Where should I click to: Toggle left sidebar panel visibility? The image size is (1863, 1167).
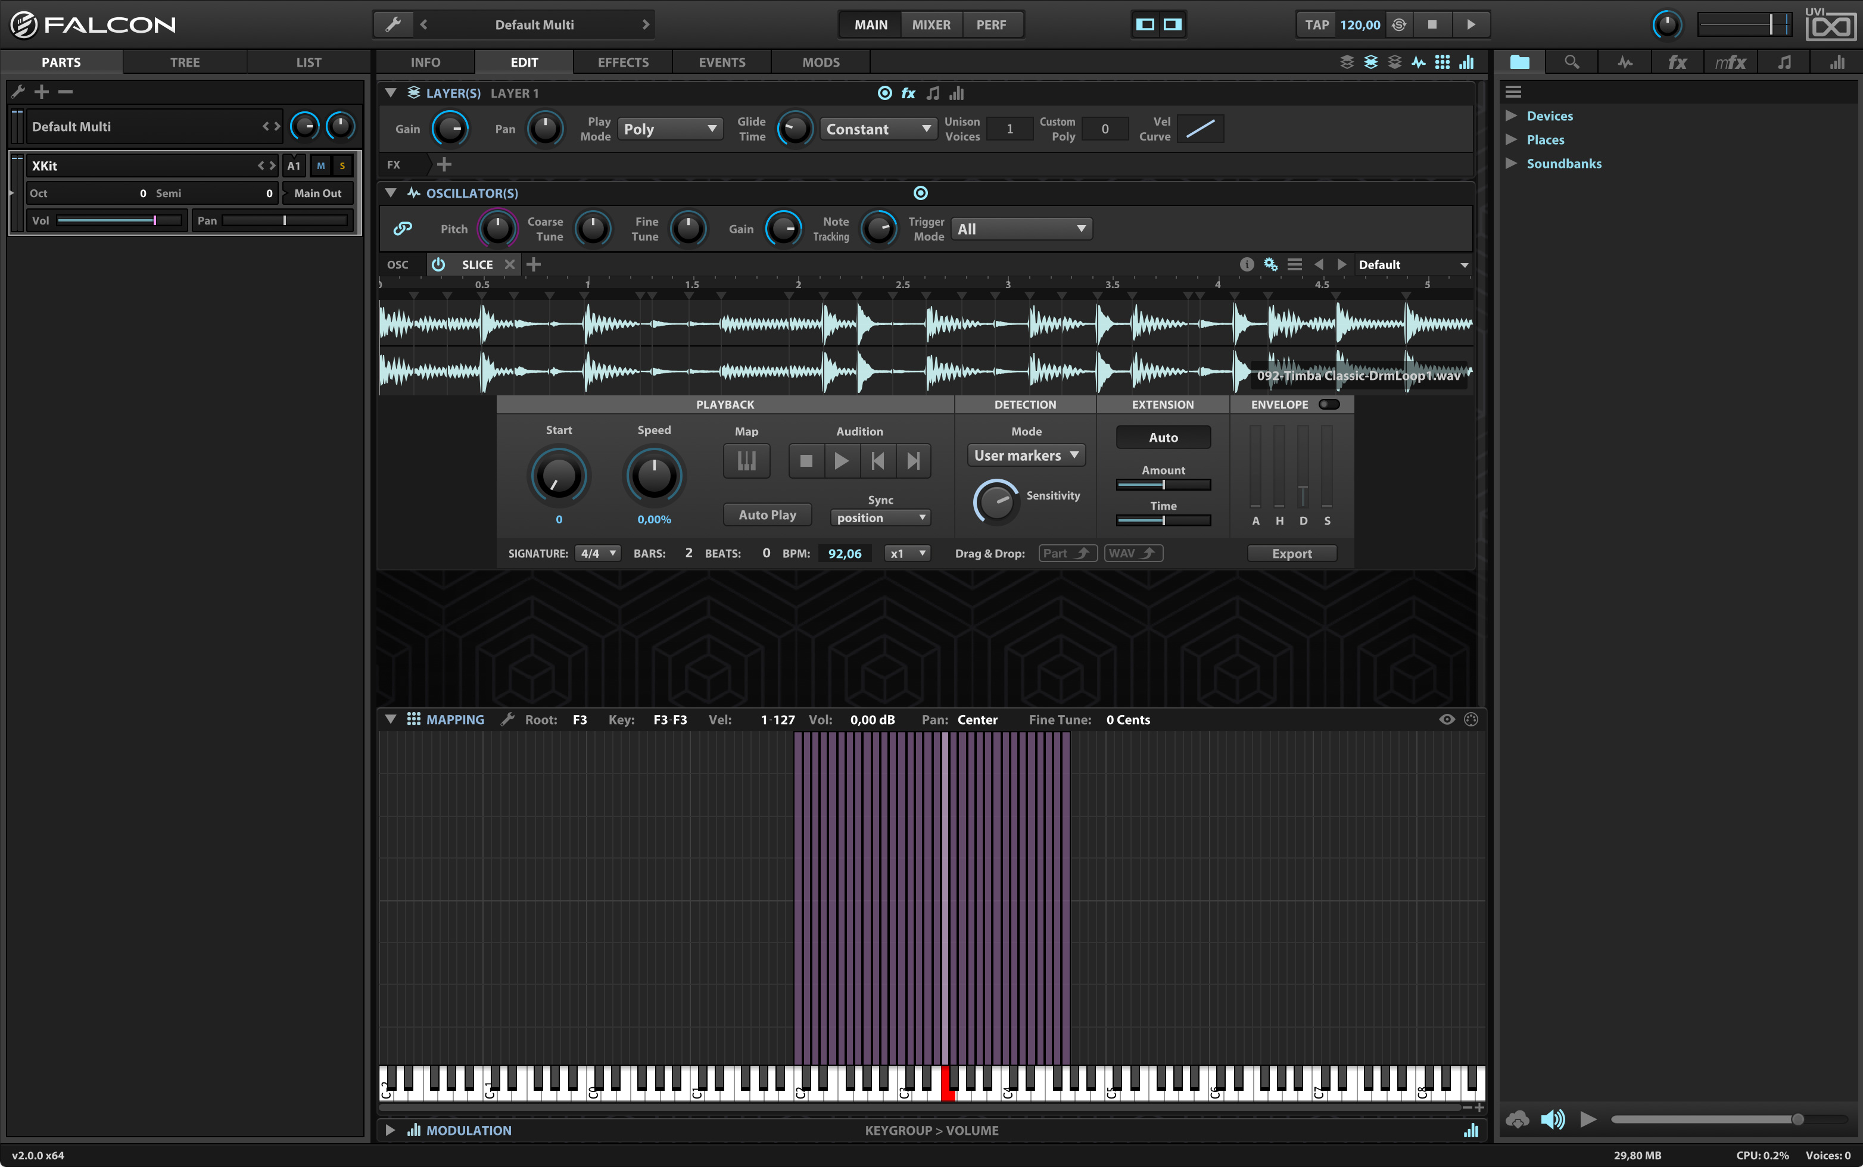(x=1145, y=24)
